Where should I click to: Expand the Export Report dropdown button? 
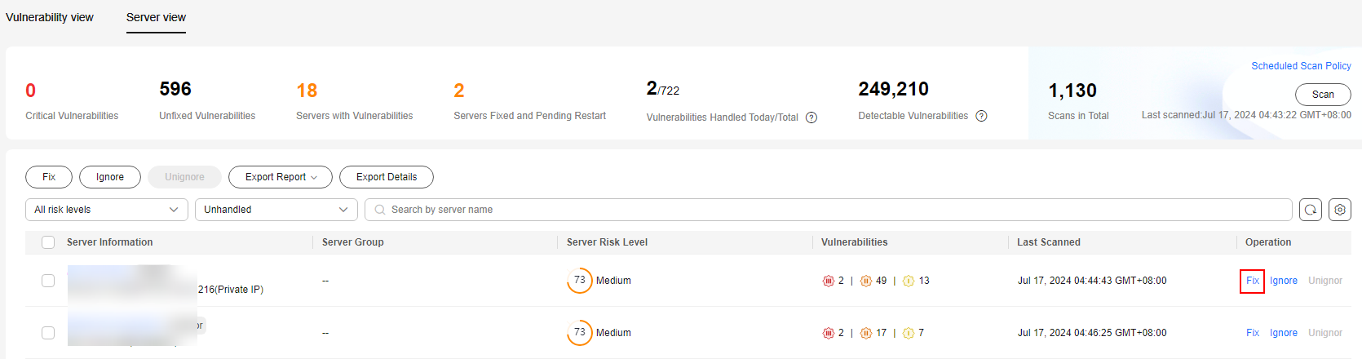click(x=281, y=177)
